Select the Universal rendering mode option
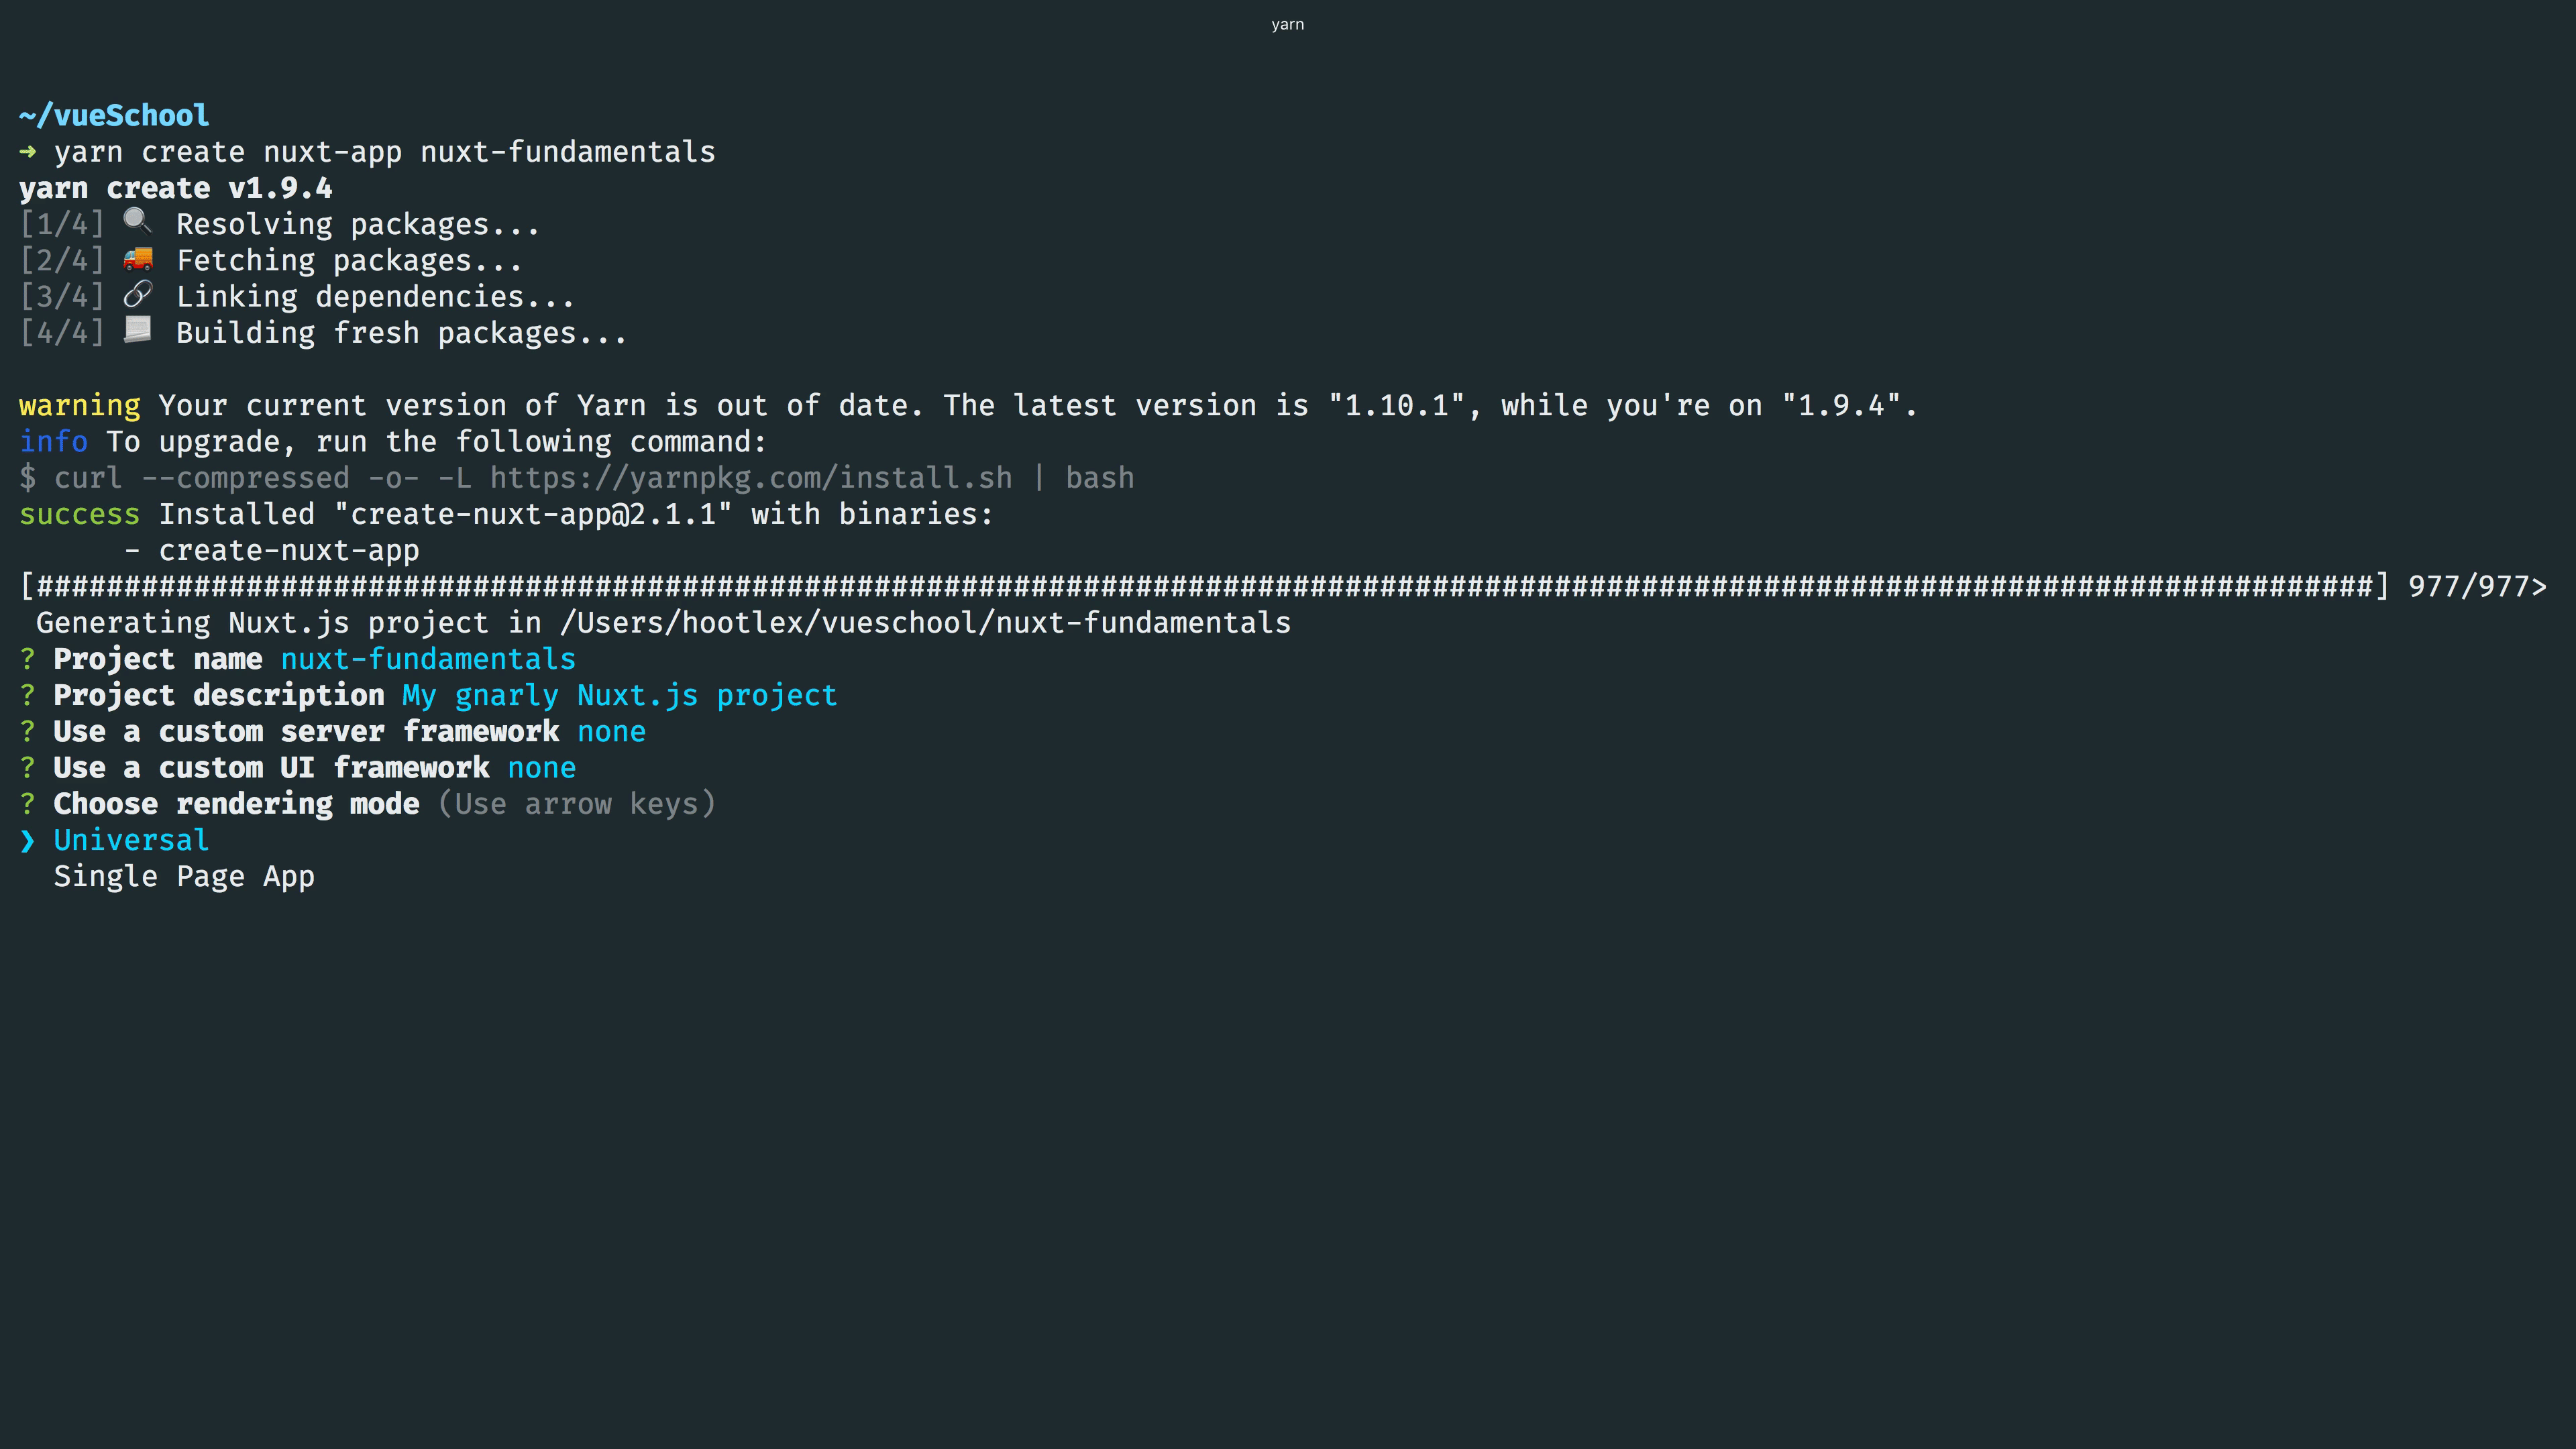 click(x=131, y=840)
